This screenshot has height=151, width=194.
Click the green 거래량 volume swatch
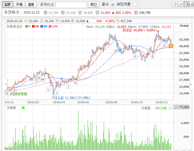tap(23, 108)
